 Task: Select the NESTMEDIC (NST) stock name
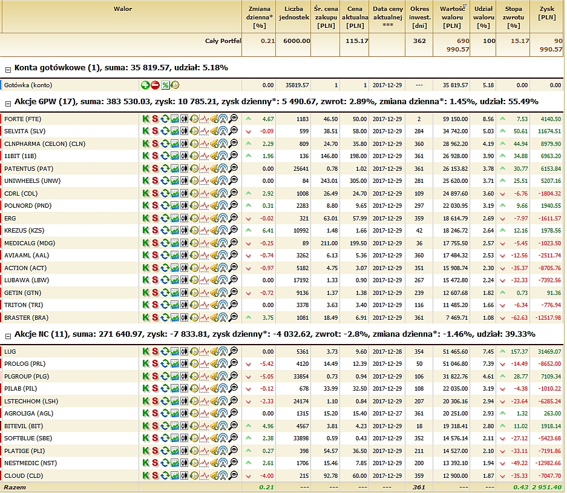pos(30,463)
